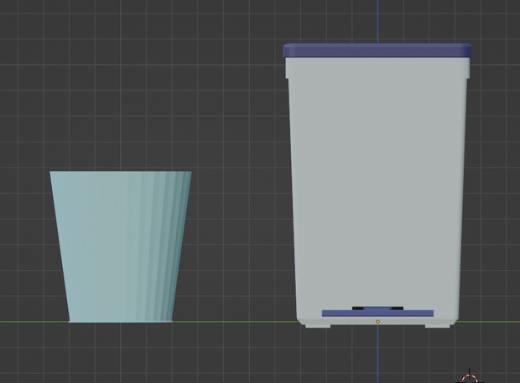
Task: Click the rounded right corner of the purple lid
Action: (468, 50)
